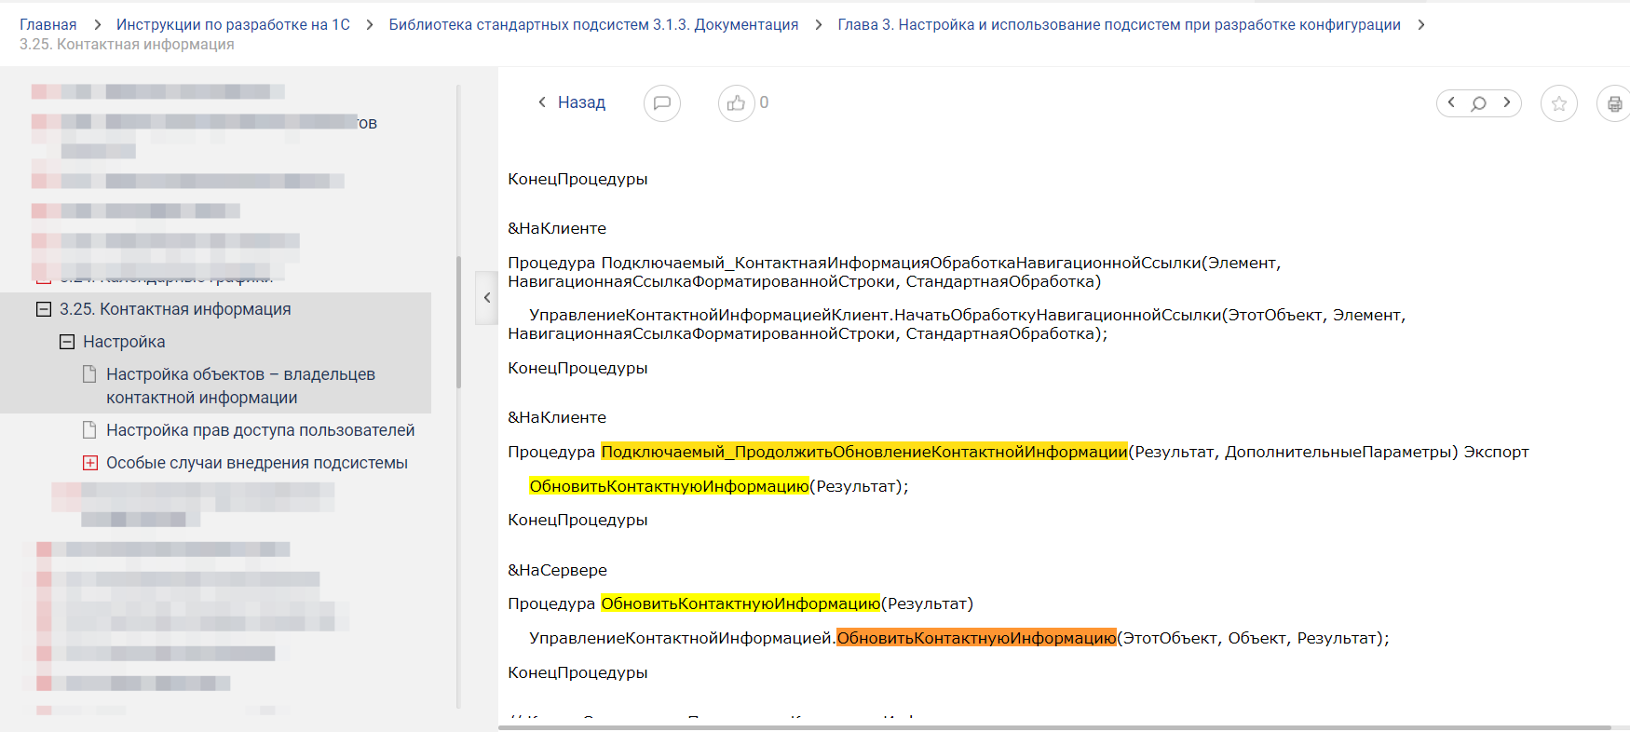This screenshot has width=1630, height=732.
Task: Hide the left navigation panel with the arrow handle
Action: coord(486,298)
